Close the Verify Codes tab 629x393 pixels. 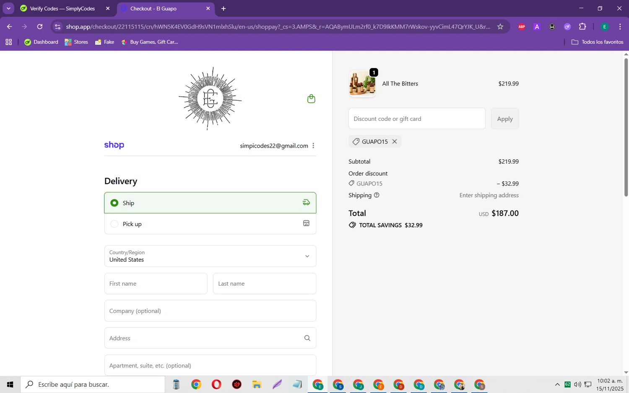tap(108, 8)
